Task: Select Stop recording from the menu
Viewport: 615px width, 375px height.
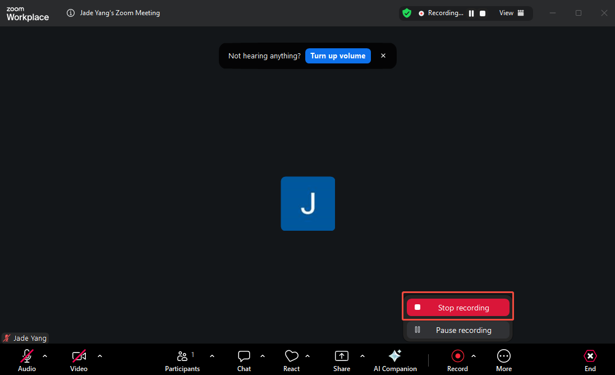Action: 457,307
